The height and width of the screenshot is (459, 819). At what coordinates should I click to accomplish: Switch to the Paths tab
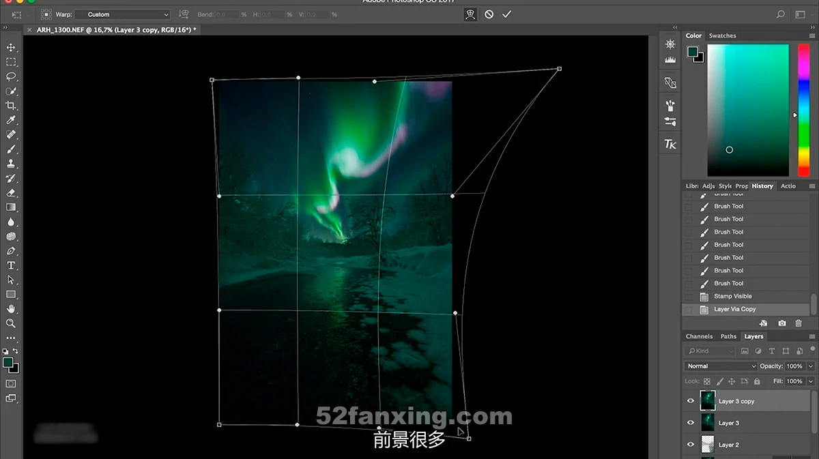point(728,336)
